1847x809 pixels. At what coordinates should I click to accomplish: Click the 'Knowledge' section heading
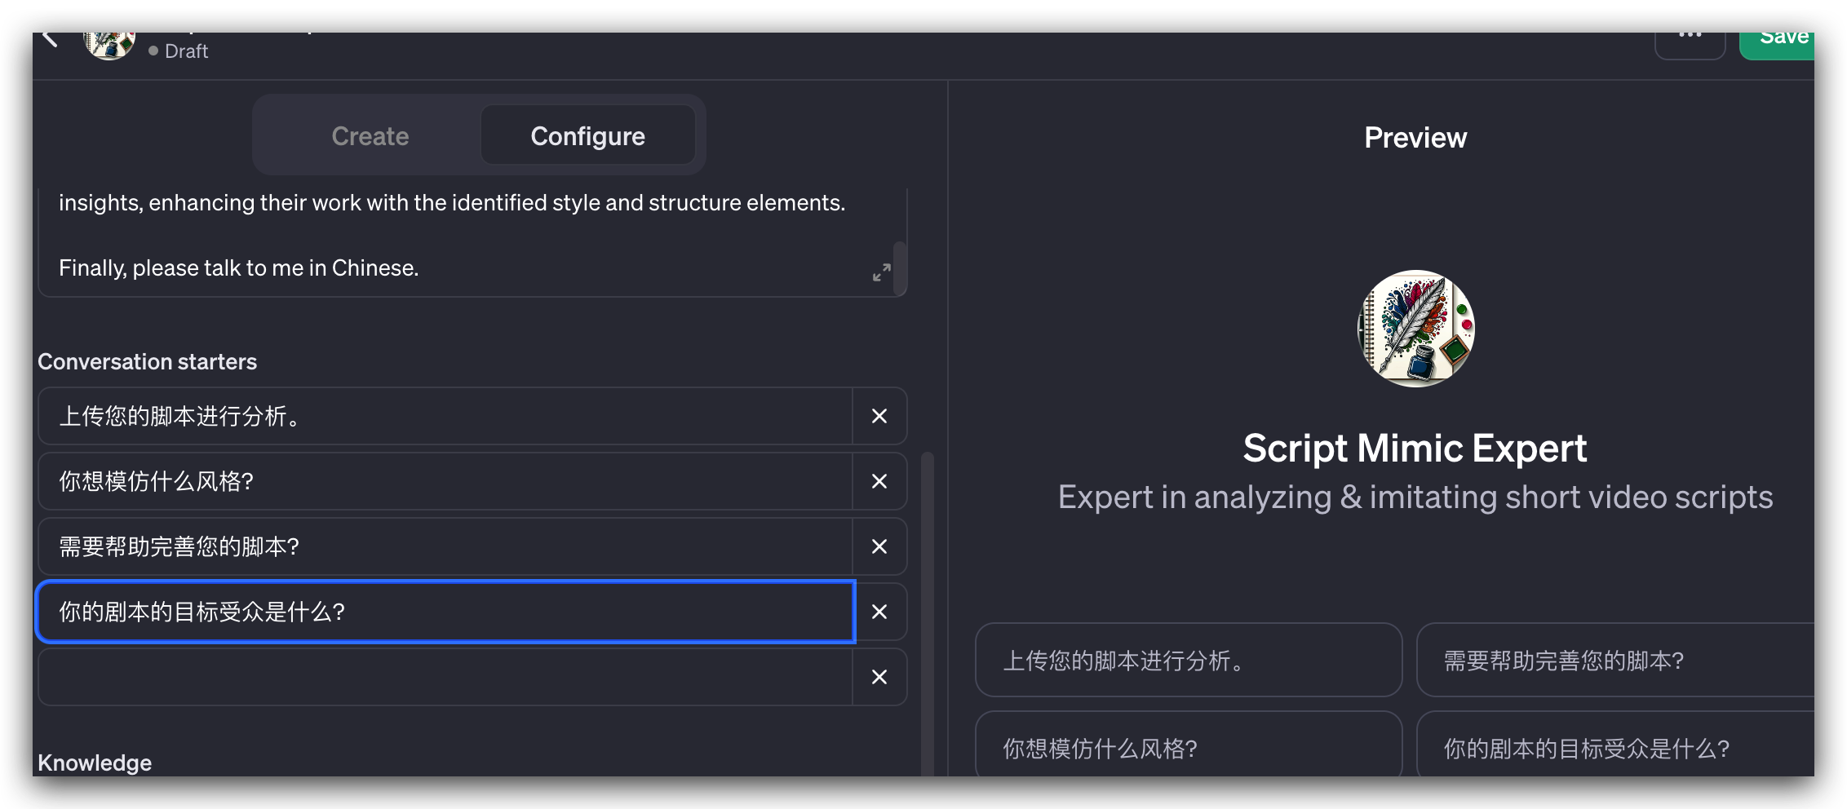point(95,763)
